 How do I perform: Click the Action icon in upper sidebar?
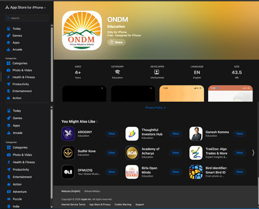pyautogui.click(x=8, y=98)
